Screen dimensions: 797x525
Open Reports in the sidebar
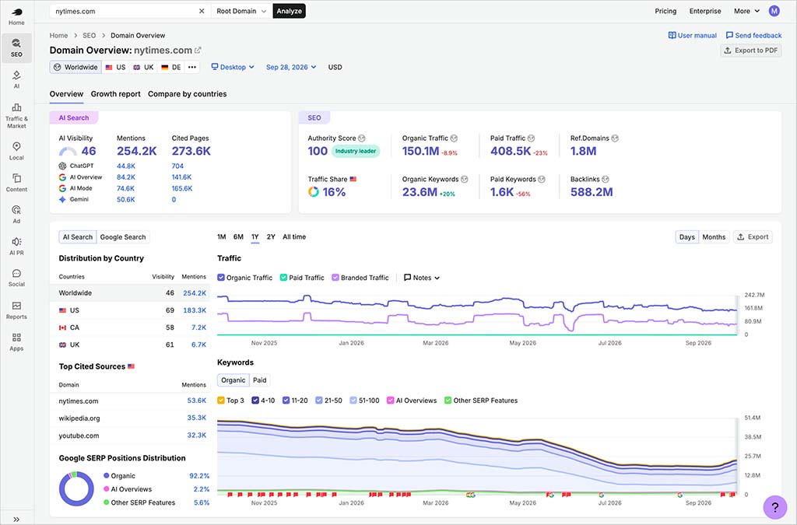[x=16, y=310]
